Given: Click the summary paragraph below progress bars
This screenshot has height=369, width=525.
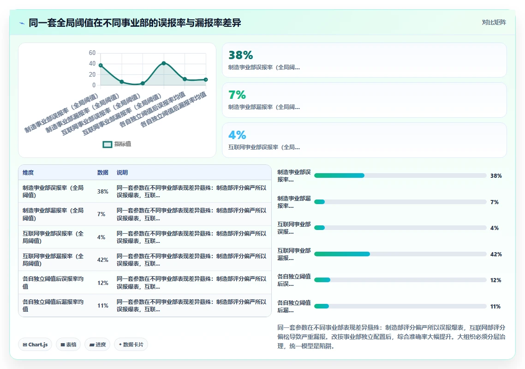Looking at the screenshot, I should (391, 337).
